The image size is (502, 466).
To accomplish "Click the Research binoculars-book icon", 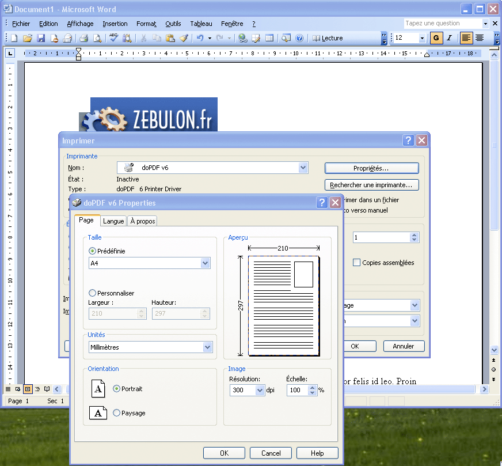I will pyautogui.click(x=127, y=38).
